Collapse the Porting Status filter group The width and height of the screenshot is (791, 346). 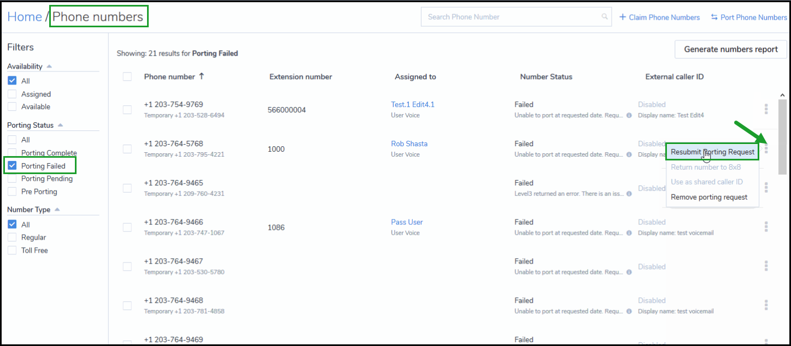click(x=60, y=125)
